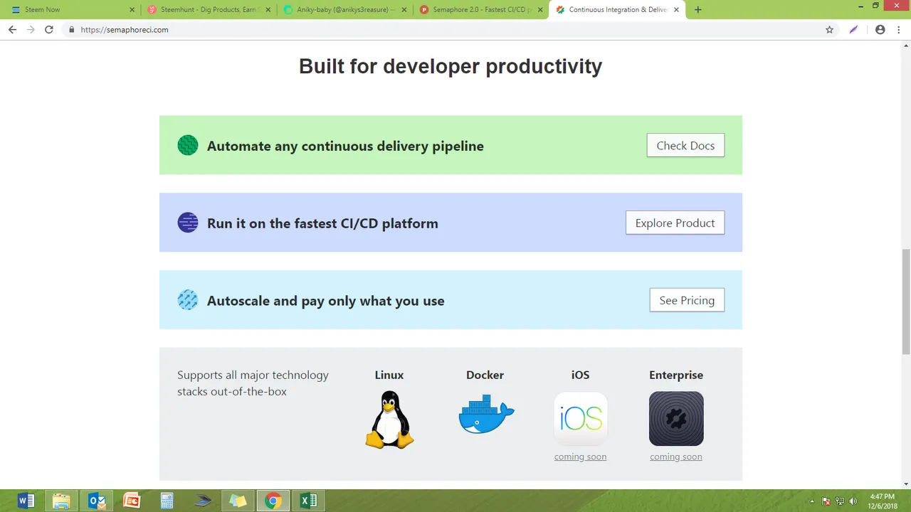The height and width of the screenshot is (512, 911).
Task: Click the Linux label
Action: (x=389, y=375)
